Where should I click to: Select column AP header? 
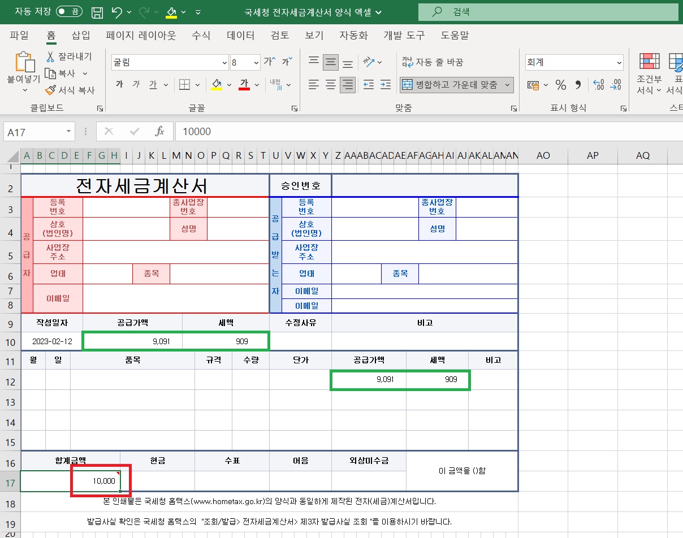click(593, 155)
